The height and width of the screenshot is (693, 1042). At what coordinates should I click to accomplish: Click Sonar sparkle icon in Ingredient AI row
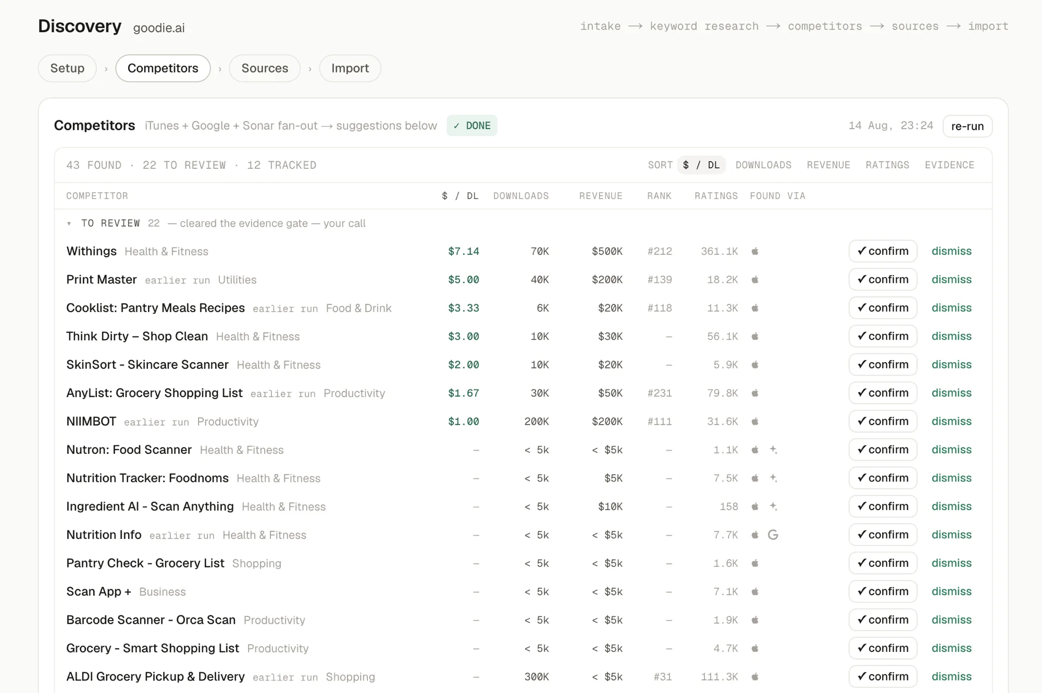pos(774,506)
